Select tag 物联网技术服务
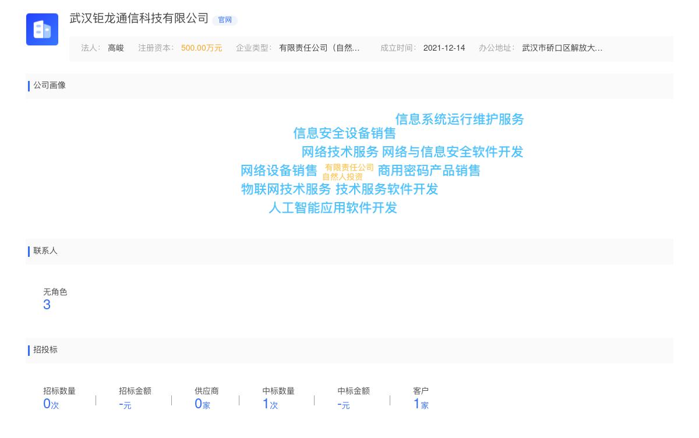The image size is (699, 438). click(286, 189)
